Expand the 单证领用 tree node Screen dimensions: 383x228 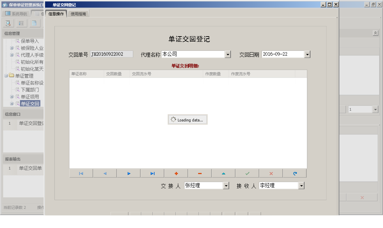12,97
